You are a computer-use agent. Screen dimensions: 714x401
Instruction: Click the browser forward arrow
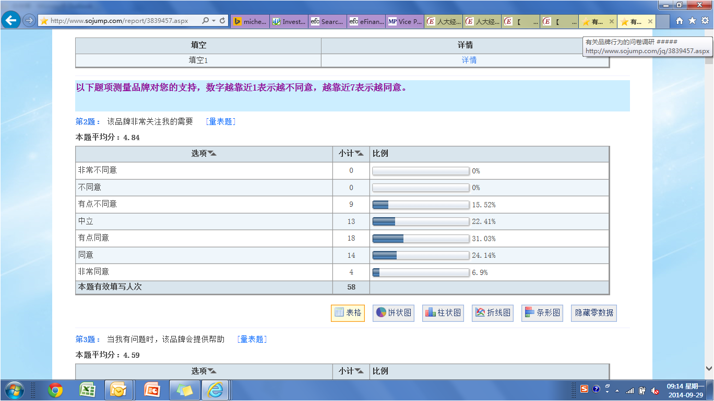pos(29,21)
